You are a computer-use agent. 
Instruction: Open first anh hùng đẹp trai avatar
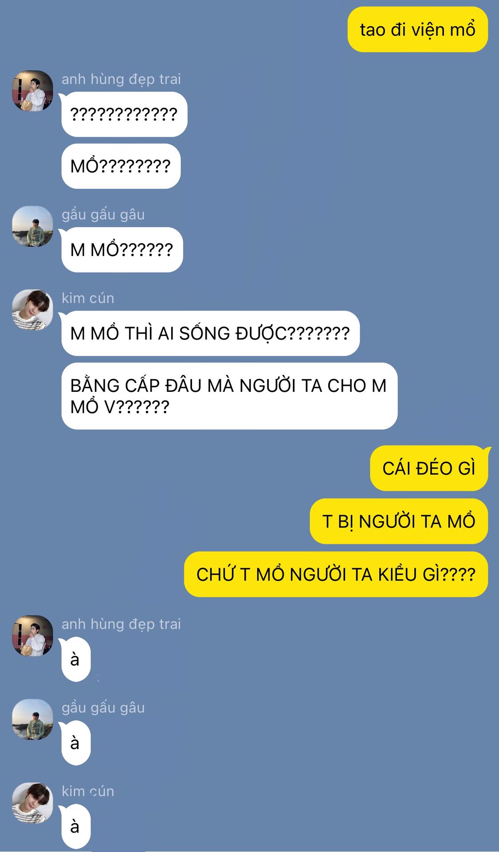pyautogui.click(x=32, y=91)
